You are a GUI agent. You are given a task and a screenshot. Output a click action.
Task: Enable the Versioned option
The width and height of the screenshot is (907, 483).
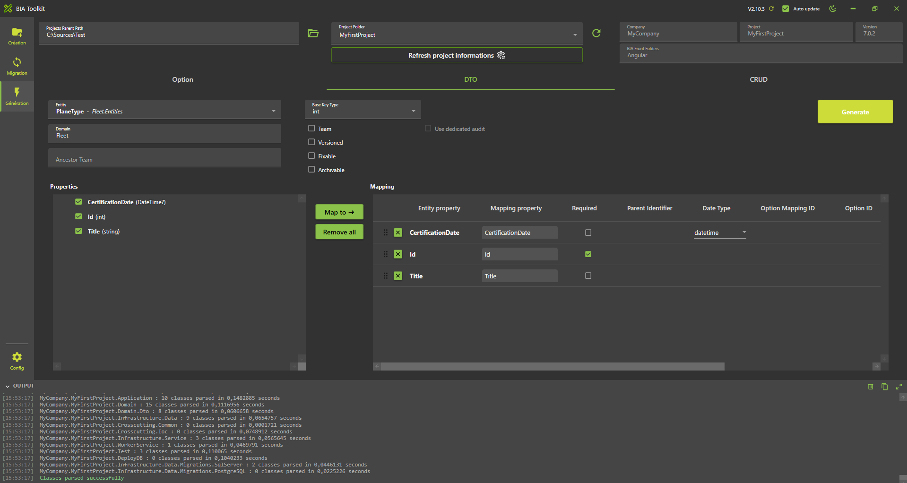[x=311, y=142]
